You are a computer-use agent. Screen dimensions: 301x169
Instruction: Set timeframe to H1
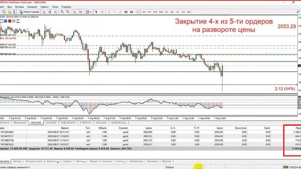166,12
